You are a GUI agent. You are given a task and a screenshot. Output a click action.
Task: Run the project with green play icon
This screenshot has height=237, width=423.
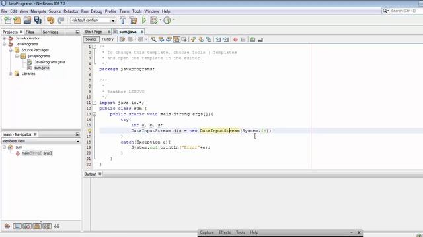pos(144,20)
